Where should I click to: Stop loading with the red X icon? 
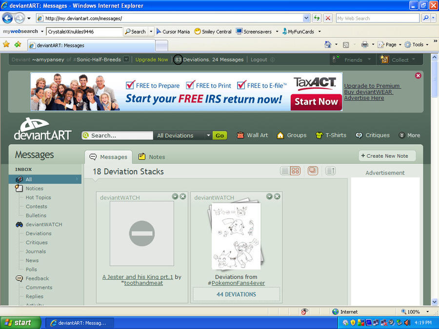(328, 19)
